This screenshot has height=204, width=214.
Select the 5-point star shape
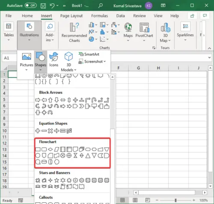point(56,180)
